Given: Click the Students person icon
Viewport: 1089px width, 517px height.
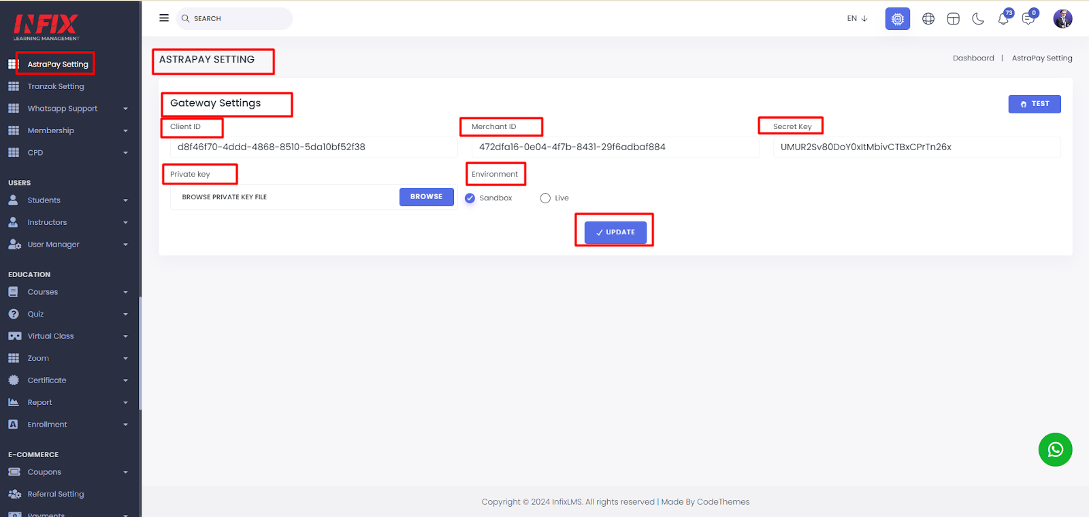Looking at the screenshot, I should pyautogui.click(x=14, y=200).
